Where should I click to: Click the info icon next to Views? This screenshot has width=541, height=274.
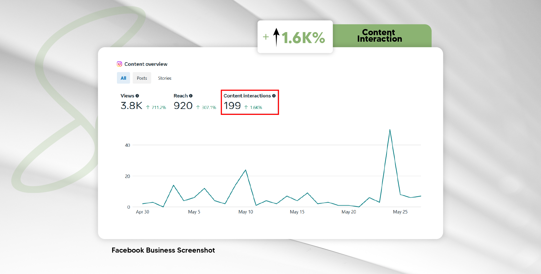coord(137,96)
